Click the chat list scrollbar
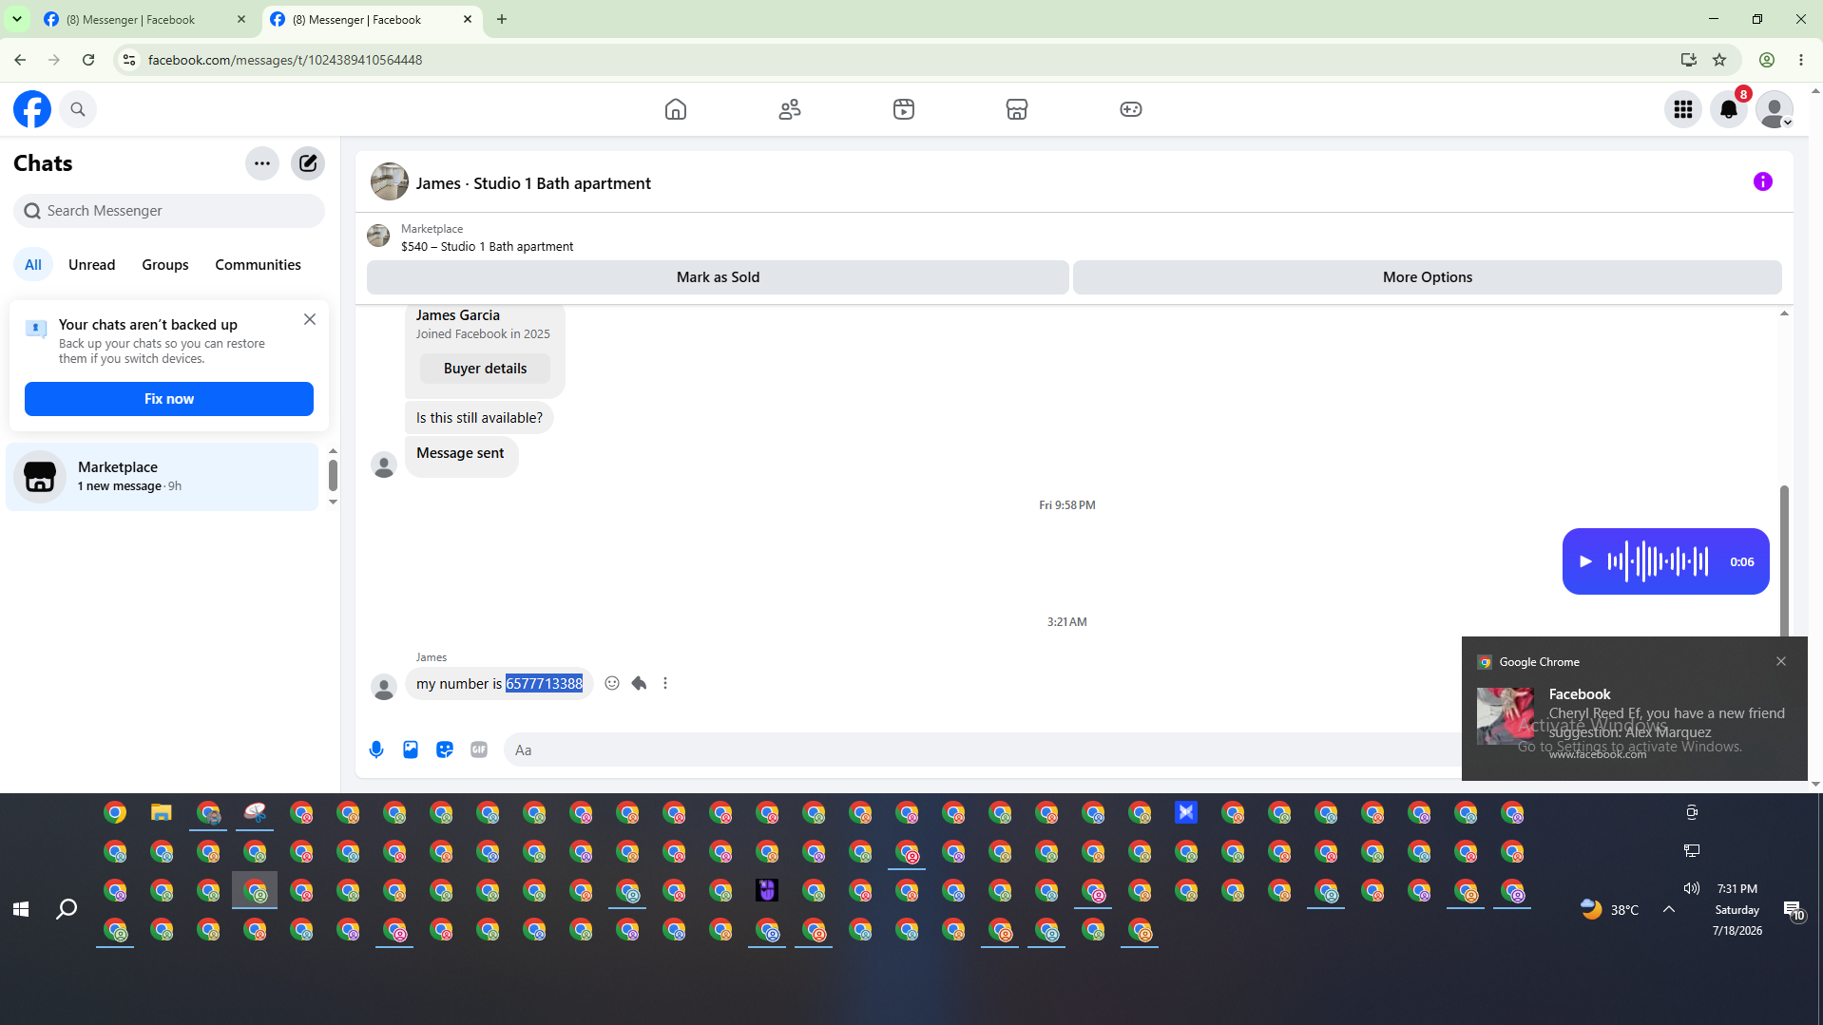The image size is (1823, 1025). (333, 475)
